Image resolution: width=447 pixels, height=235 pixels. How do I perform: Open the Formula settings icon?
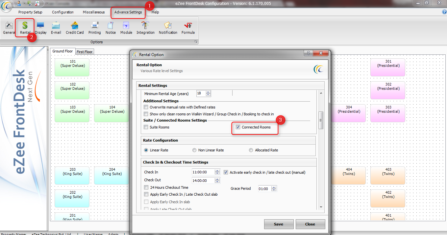(x=188, y=28)
